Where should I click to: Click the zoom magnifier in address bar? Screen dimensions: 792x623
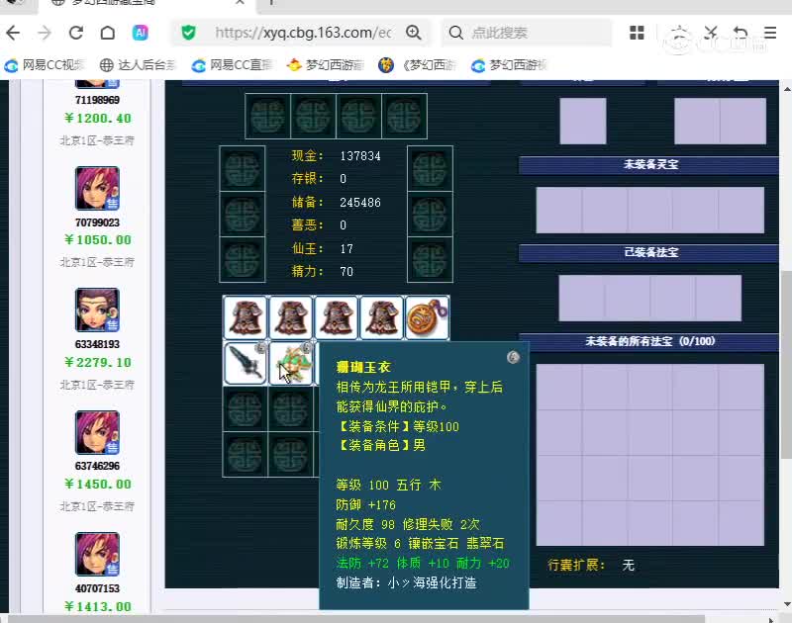tap(414, 33)
